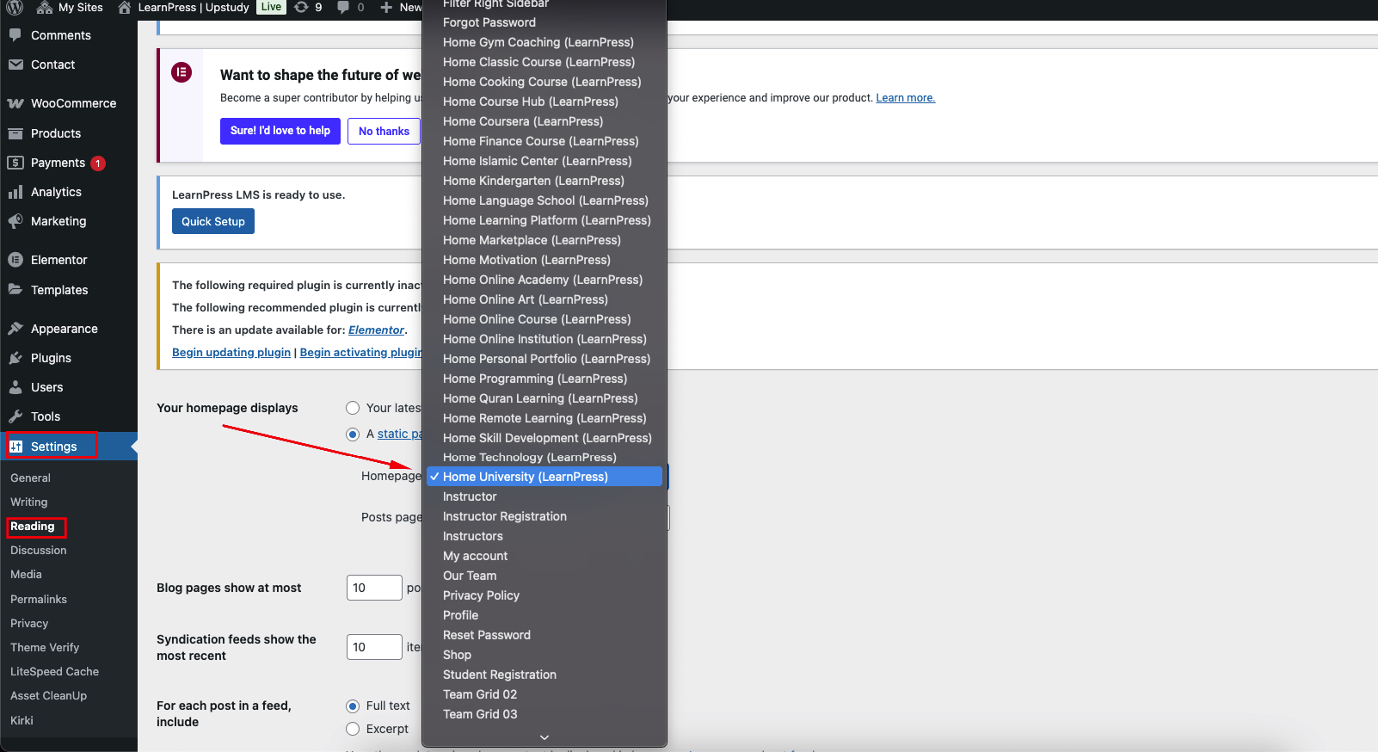Image resolution: width=1378 pixels, height=752 pixels.
Task: Open the Elementor update link
Action: coord(376,330)
